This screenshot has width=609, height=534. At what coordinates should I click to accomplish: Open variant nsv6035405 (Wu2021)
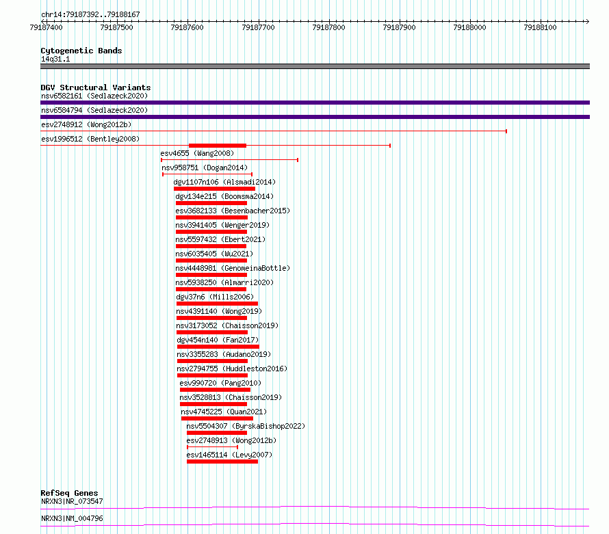[214, 254]
